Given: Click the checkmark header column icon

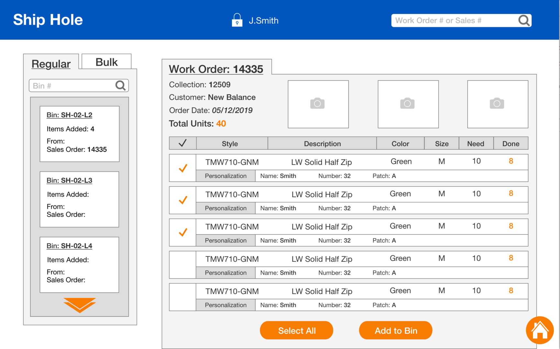Looking at the screenshot, I should (x=182, y=143).
